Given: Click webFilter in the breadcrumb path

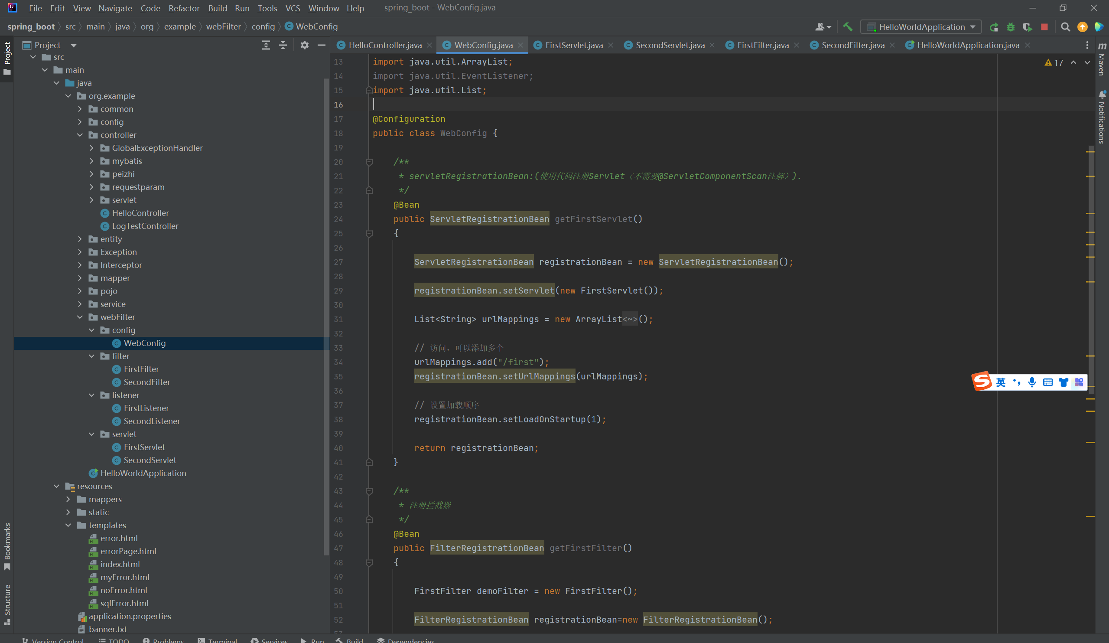Looking at the screenshot, I should [x=223, y=26].
